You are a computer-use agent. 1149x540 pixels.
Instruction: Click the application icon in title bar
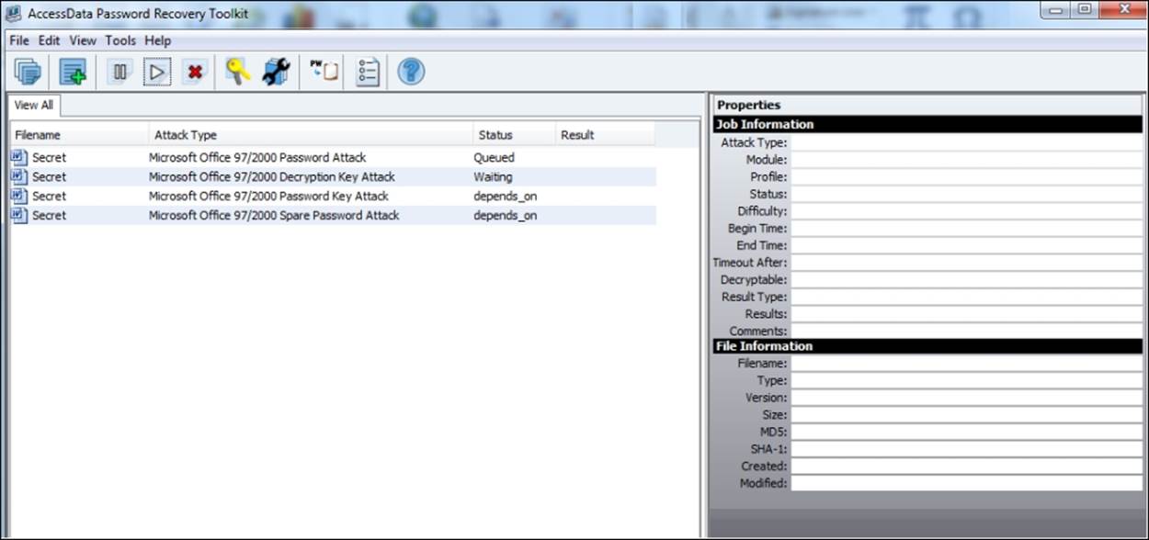14,13
